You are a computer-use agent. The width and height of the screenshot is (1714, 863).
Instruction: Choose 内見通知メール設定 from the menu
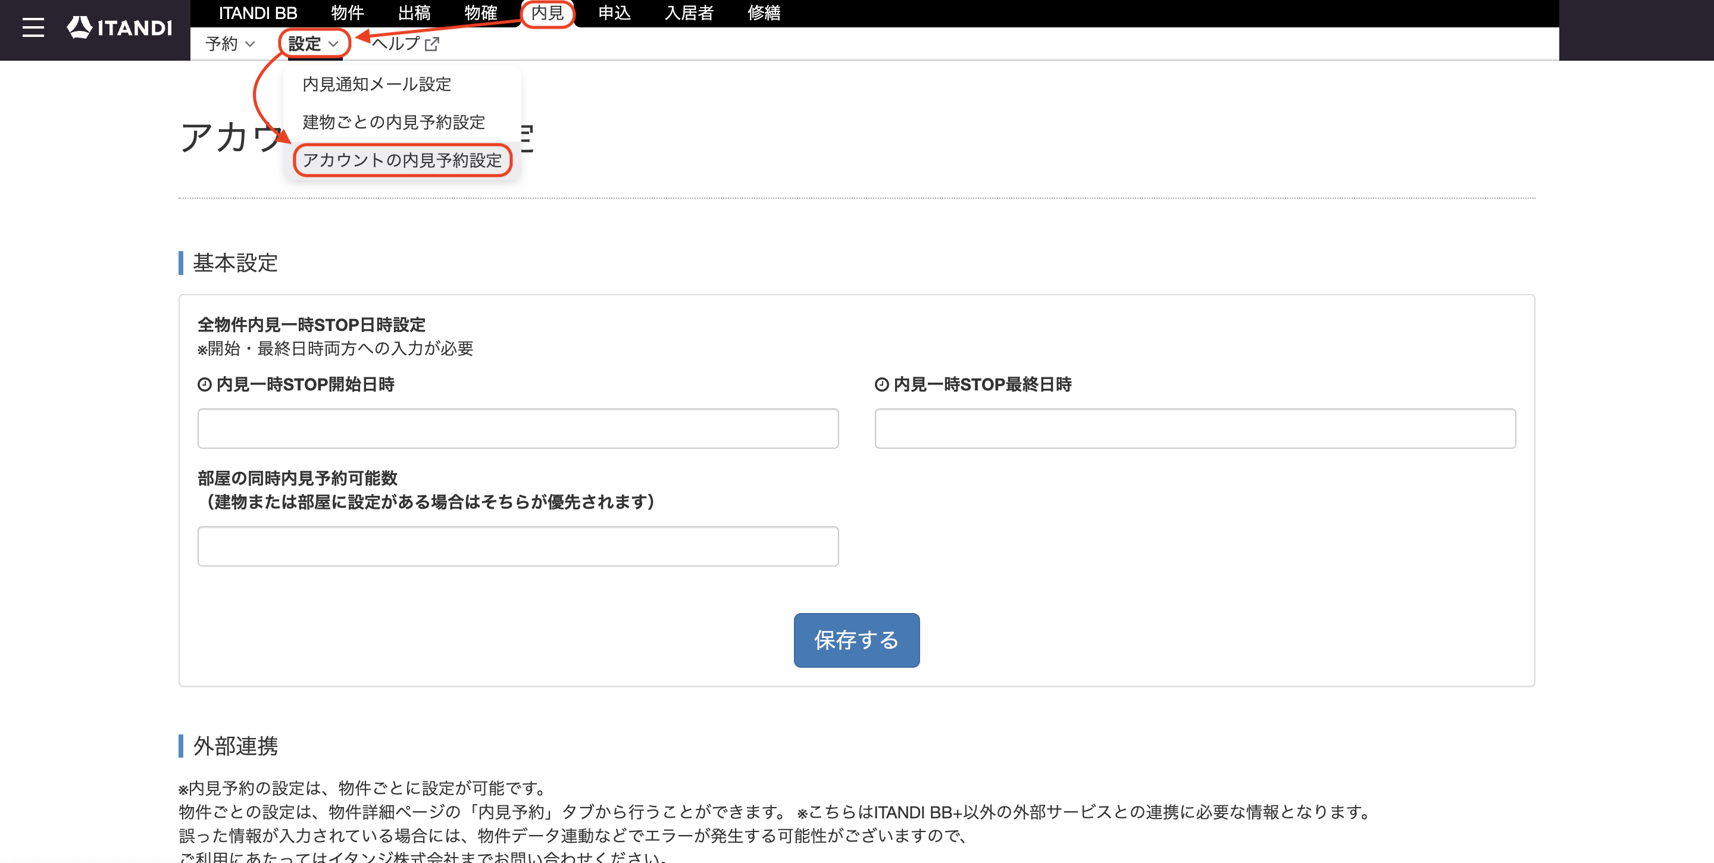click(402, 85)
